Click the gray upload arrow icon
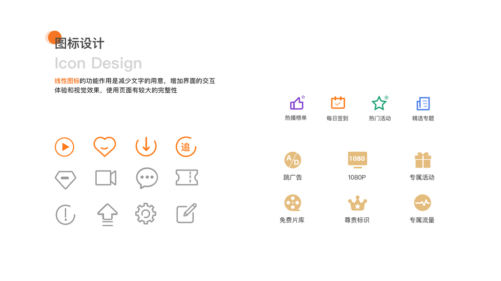The image size is (501, 281). [x=108, y=215]
